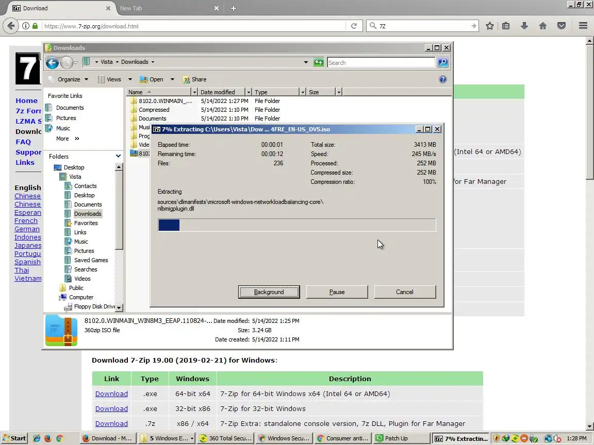Show more Favorite Links

pos(68,139)
